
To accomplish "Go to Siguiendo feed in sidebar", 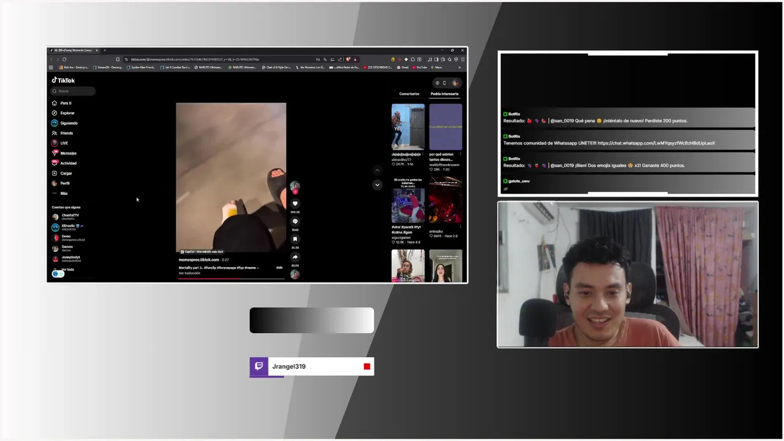I will [64, 123].
